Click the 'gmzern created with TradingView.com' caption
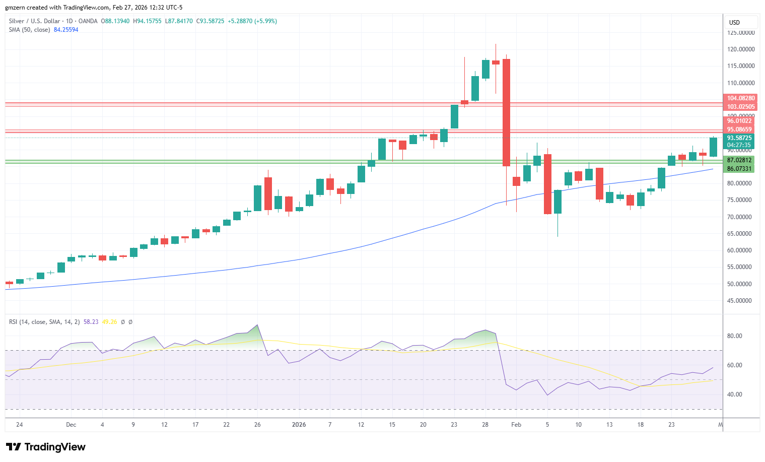Image resolution: width=765 pixels, height=462 pixels. click(x=57, y=8)
